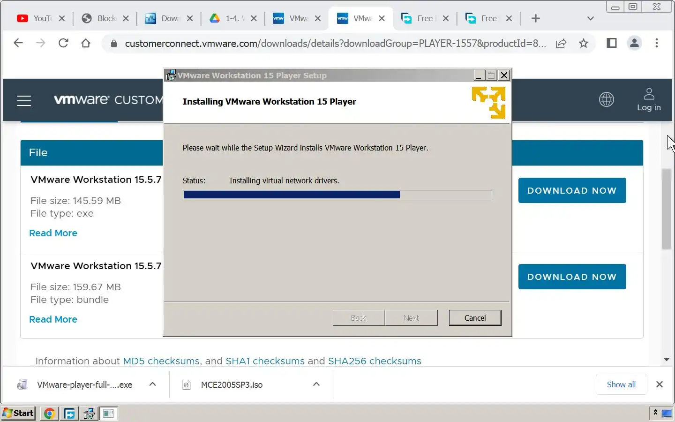Read More about the exe file
The image size is (675, 422).
click(53, 233)
